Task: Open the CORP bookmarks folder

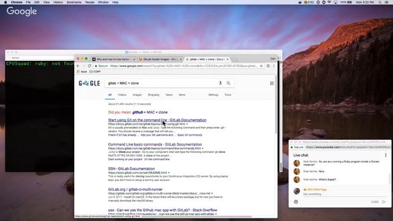Action: coord(95,72)
